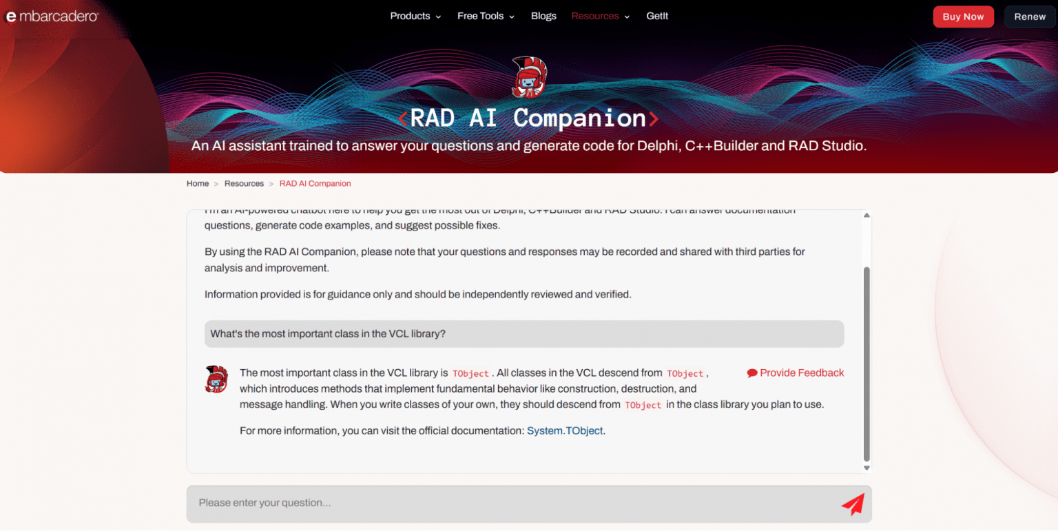1058x531 pixels.
Task: Click the chatbot avatar beside the TObject answer
Action: point(216,379)
